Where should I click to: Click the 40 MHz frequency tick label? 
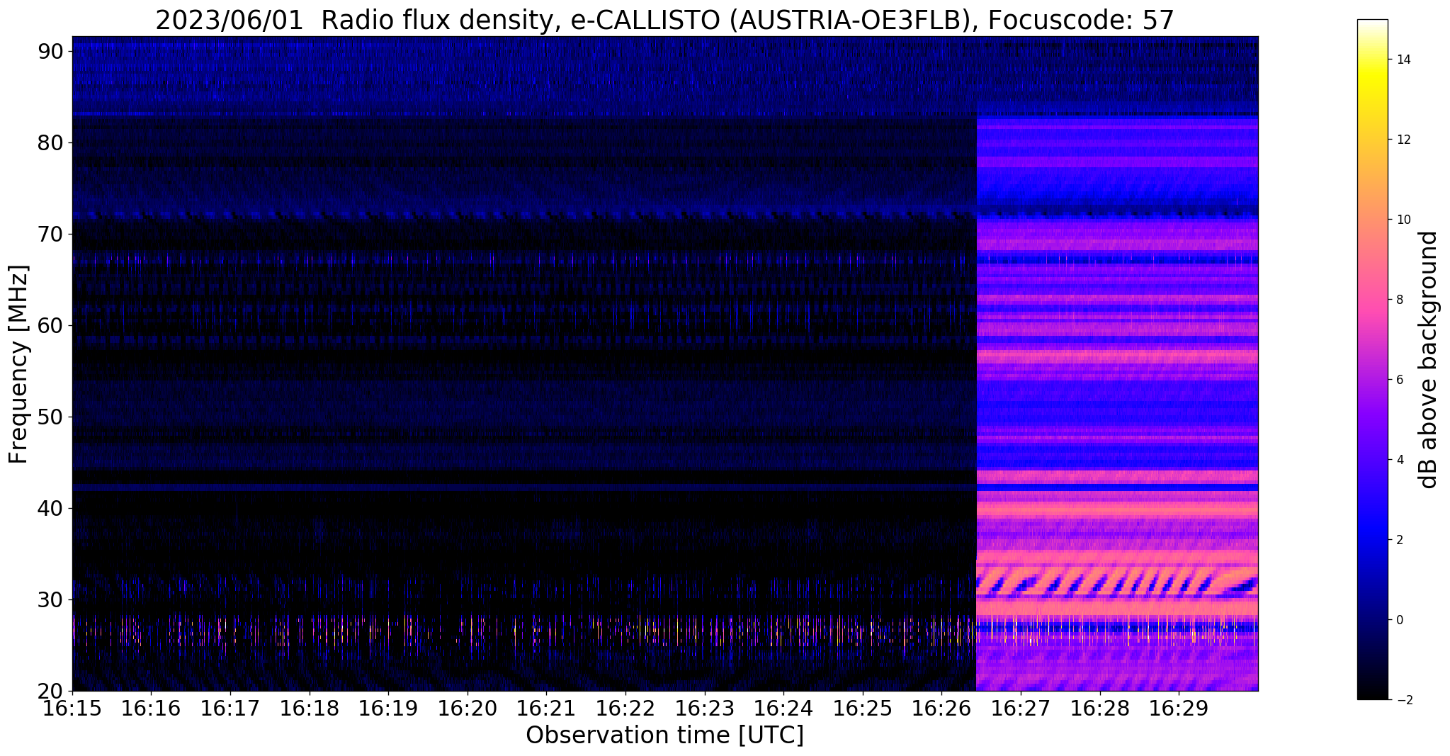50,509
